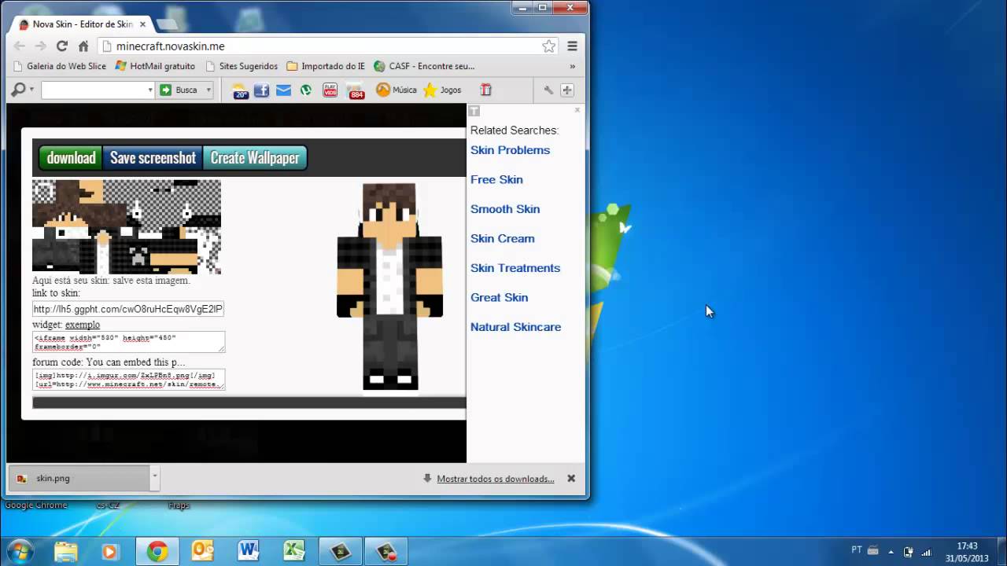Screen dimensions: 1007x566
Task: Close the Related Searches ad panel
Action: coord(577,110)
